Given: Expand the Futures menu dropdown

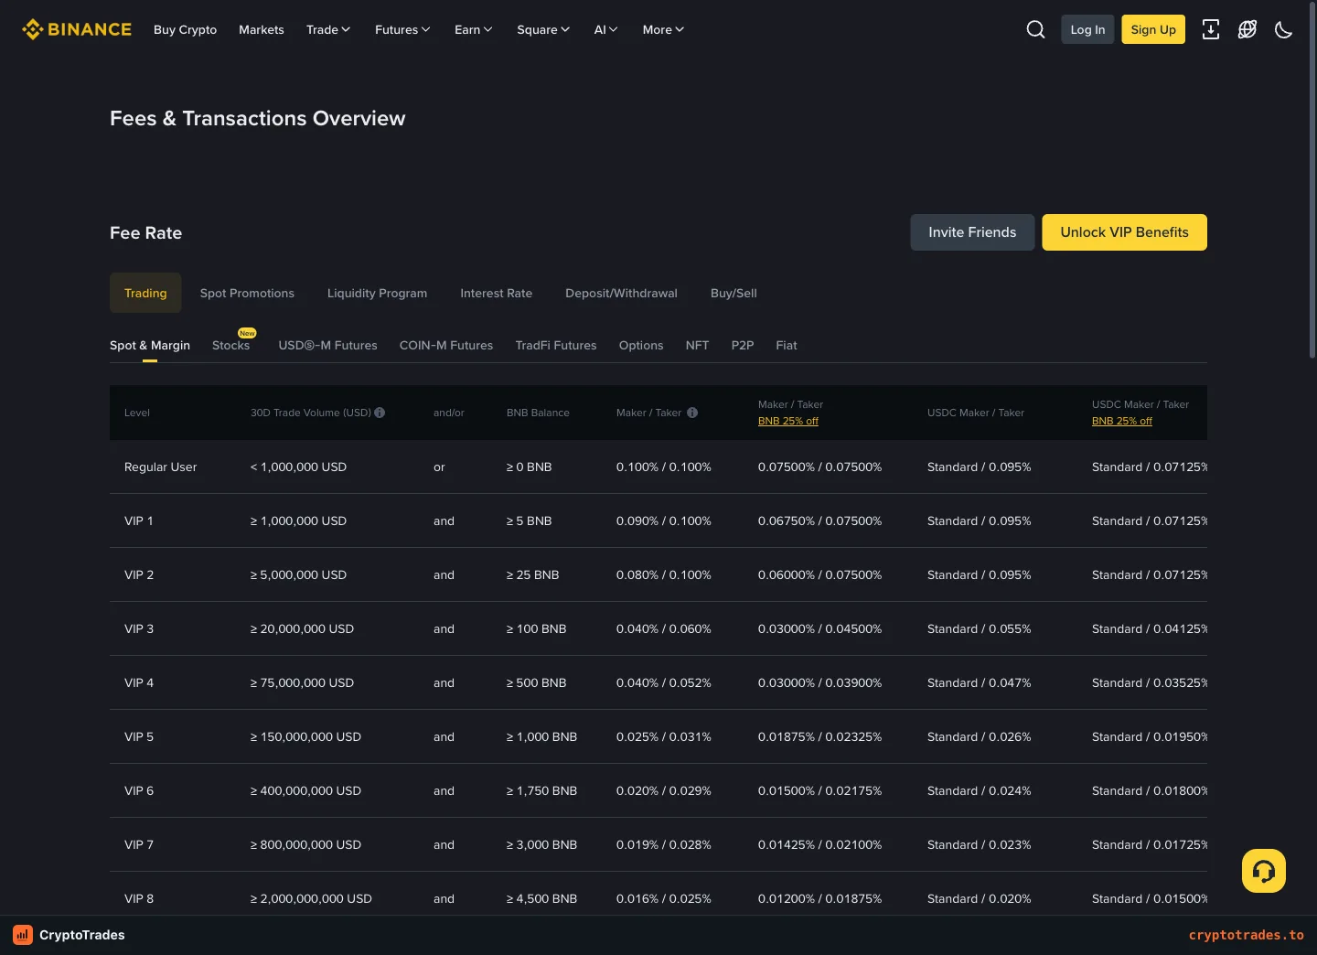Looking at the screenshot, I should 402,29.
